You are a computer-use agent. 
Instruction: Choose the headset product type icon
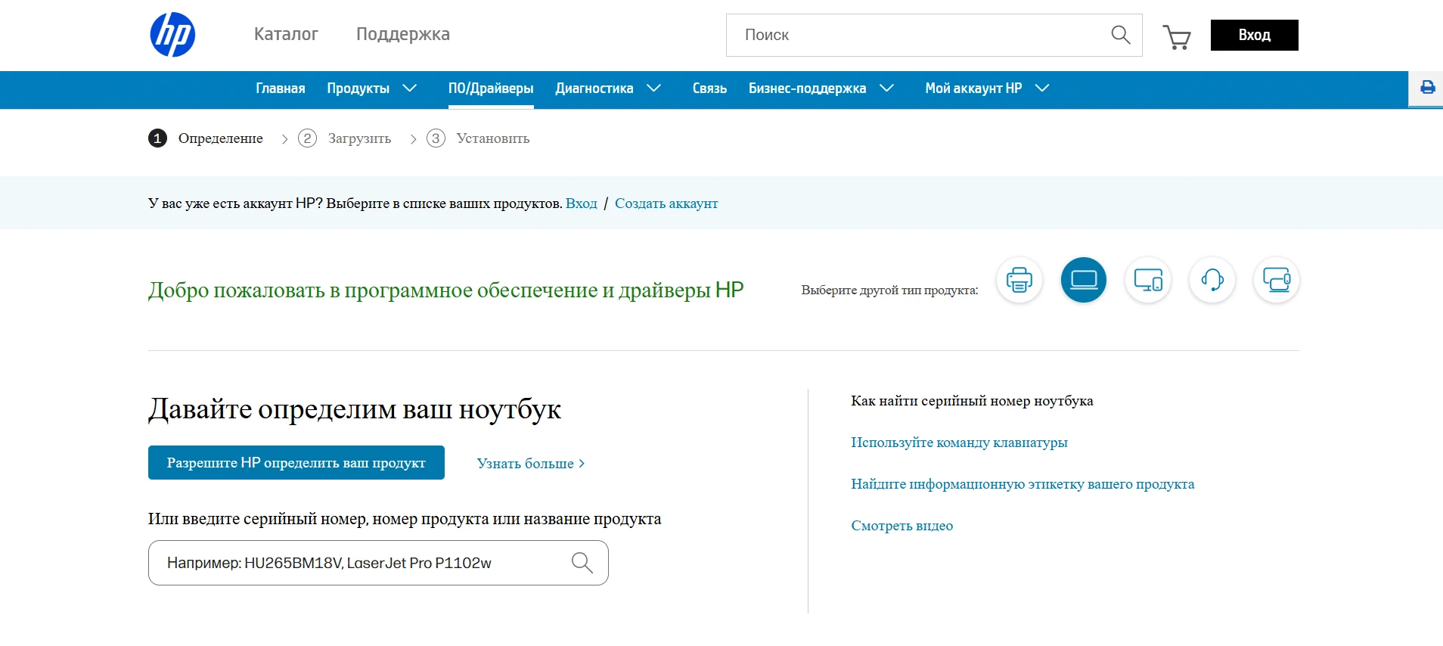pyautogui.click(x=1212, y=280)
